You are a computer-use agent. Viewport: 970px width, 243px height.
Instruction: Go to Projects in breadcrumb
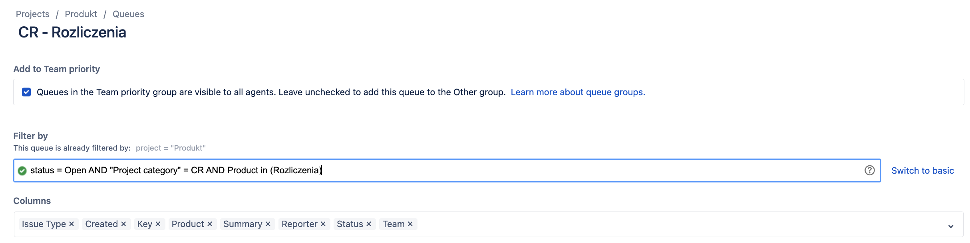[33, 14]
